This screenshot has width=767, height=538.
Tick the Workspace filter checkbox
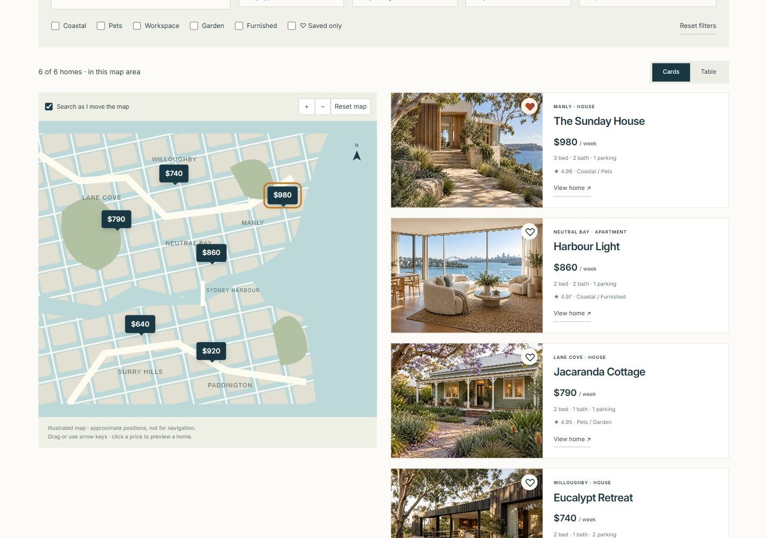pos(137,26)
